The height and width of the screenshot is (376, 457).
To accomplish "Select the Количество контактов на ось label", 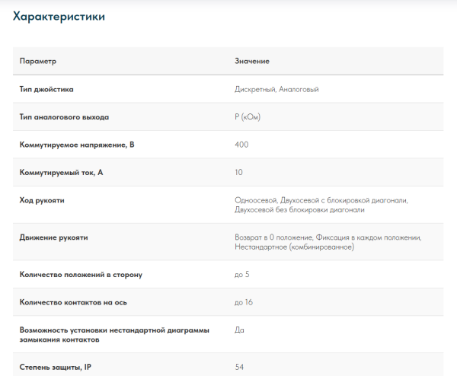I will click(73, 302).
